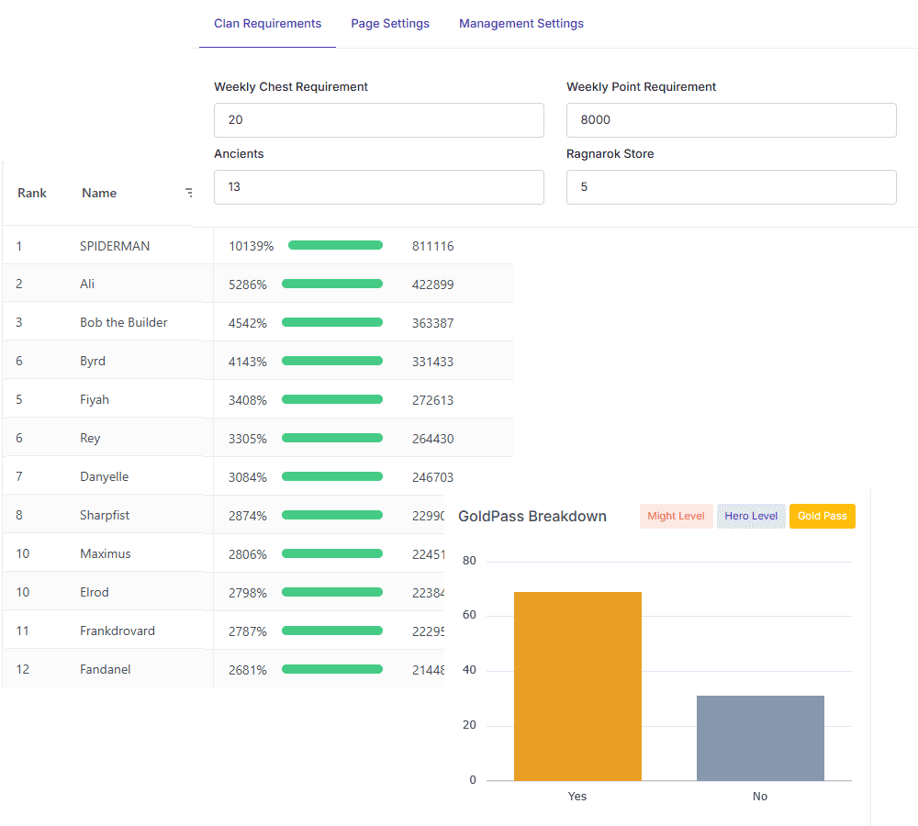This screenshot has height=826, width=918.
Task: Click the Sharpfist name cell
Action: coord(105,515)
